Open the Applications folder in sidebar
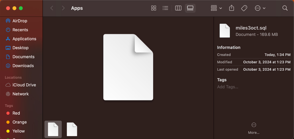 pos(24,39)
